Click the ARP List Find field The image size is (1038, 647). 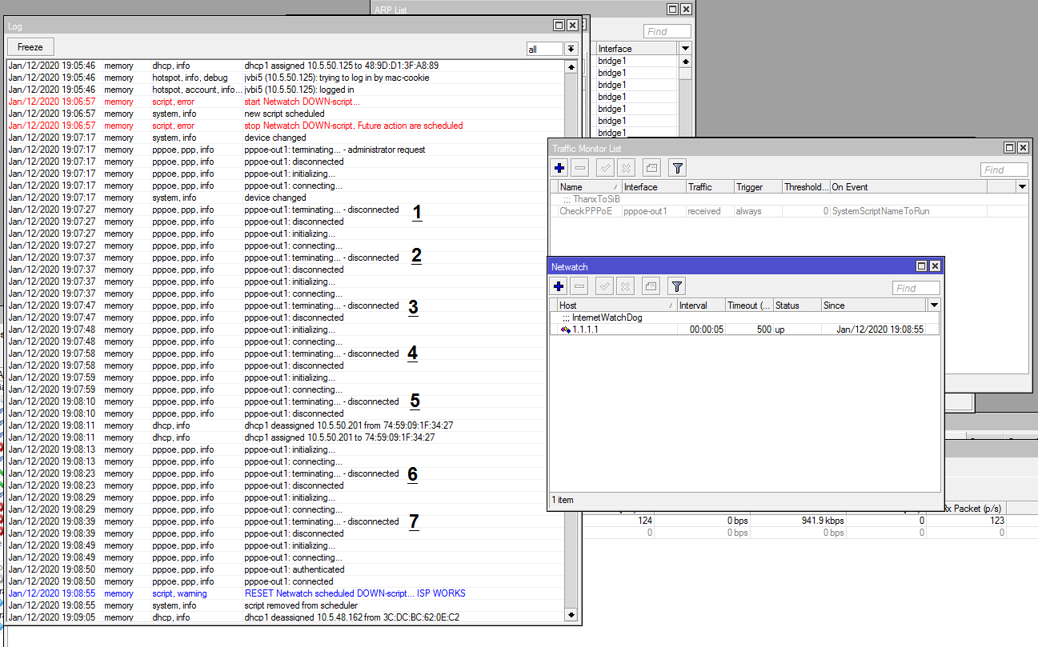point(667,31)
